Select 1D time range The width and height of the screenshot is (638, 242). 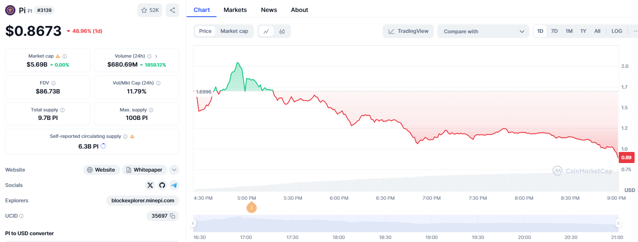tap(540, 31)
